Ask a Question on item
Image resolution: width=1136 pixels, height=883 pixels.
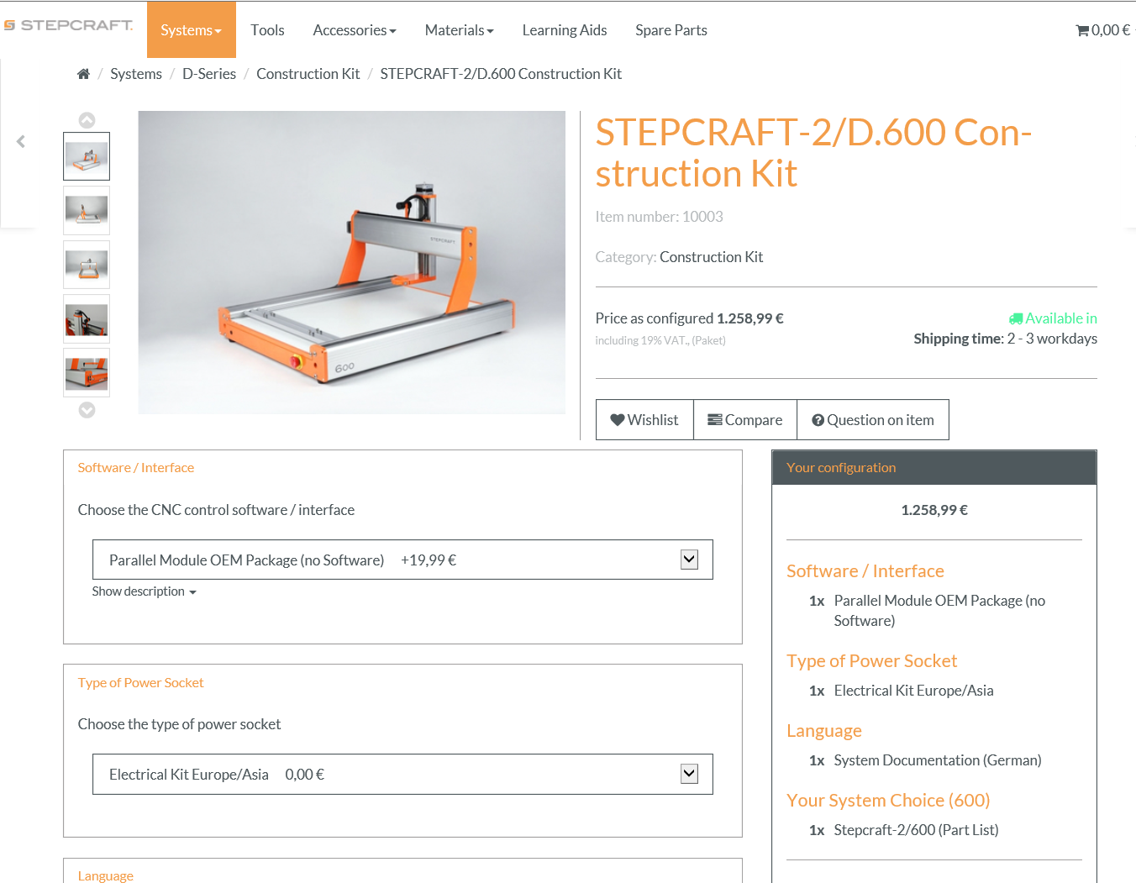[x=873, y=420]
